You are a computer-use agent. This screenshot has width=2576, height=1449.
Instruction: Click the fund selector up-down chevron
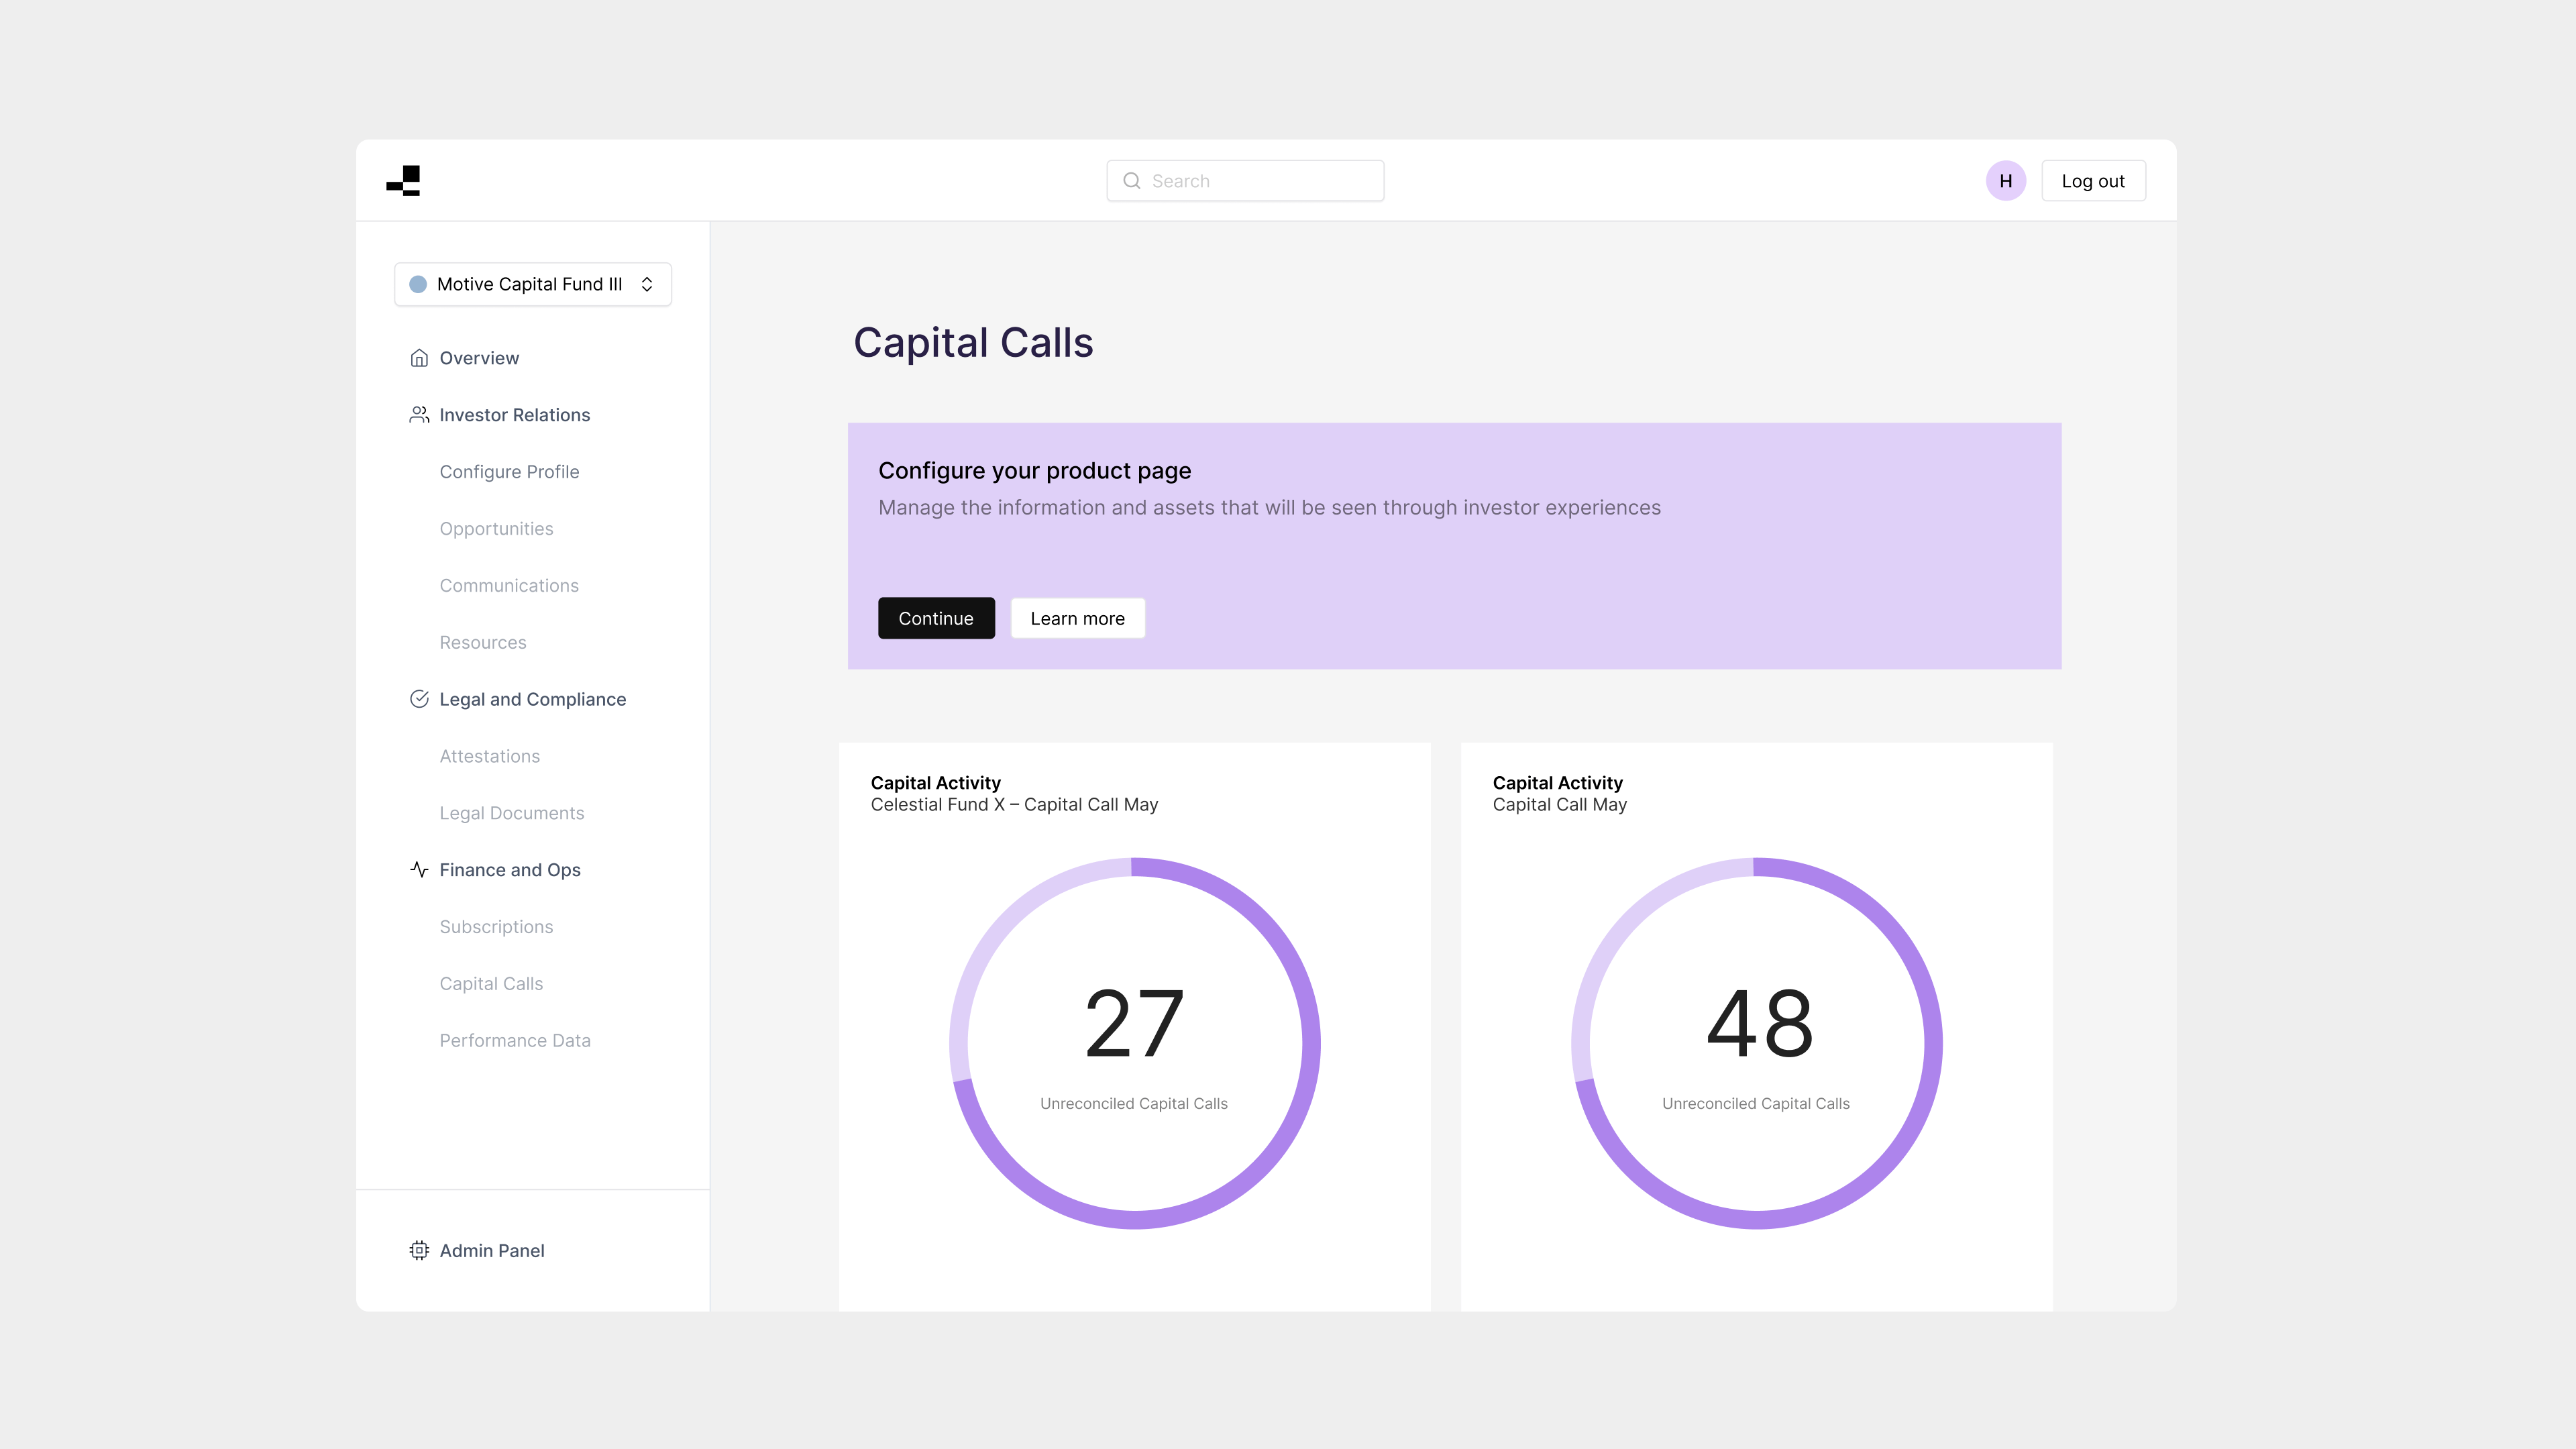click(647, 285)
